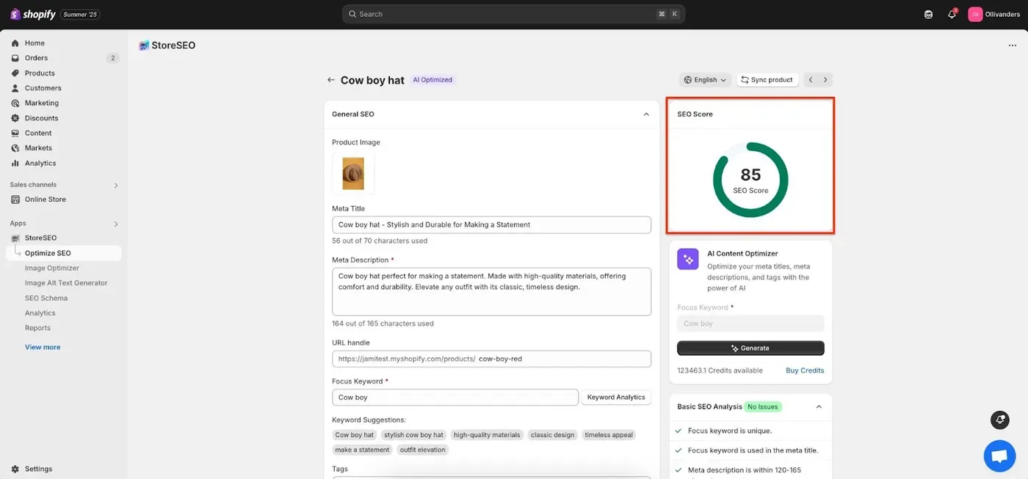Click the Meta Title input field

[491, 224]
